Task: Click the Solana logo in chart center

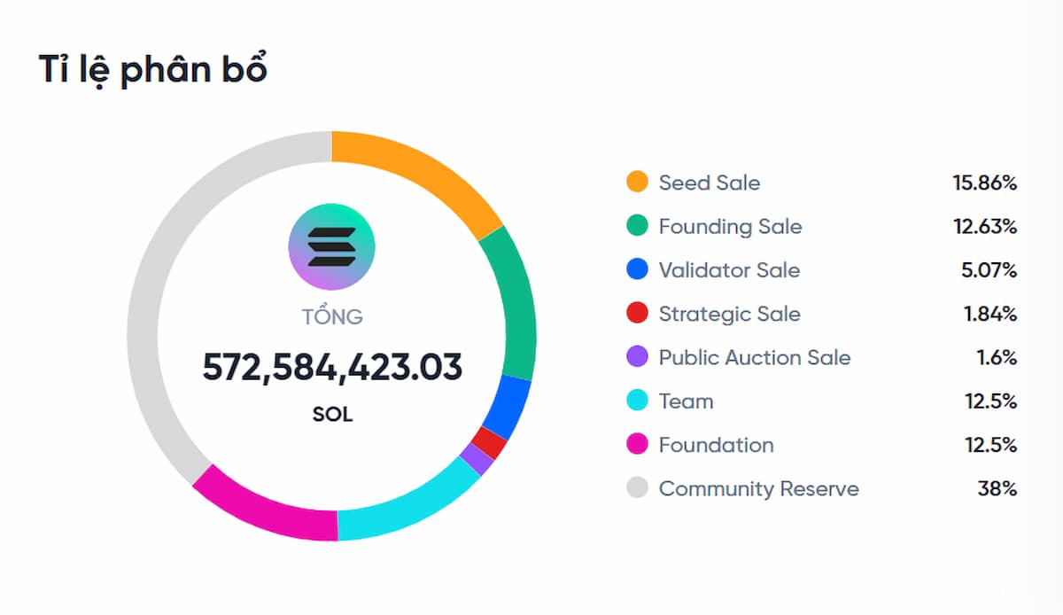Action: point(332,246)
